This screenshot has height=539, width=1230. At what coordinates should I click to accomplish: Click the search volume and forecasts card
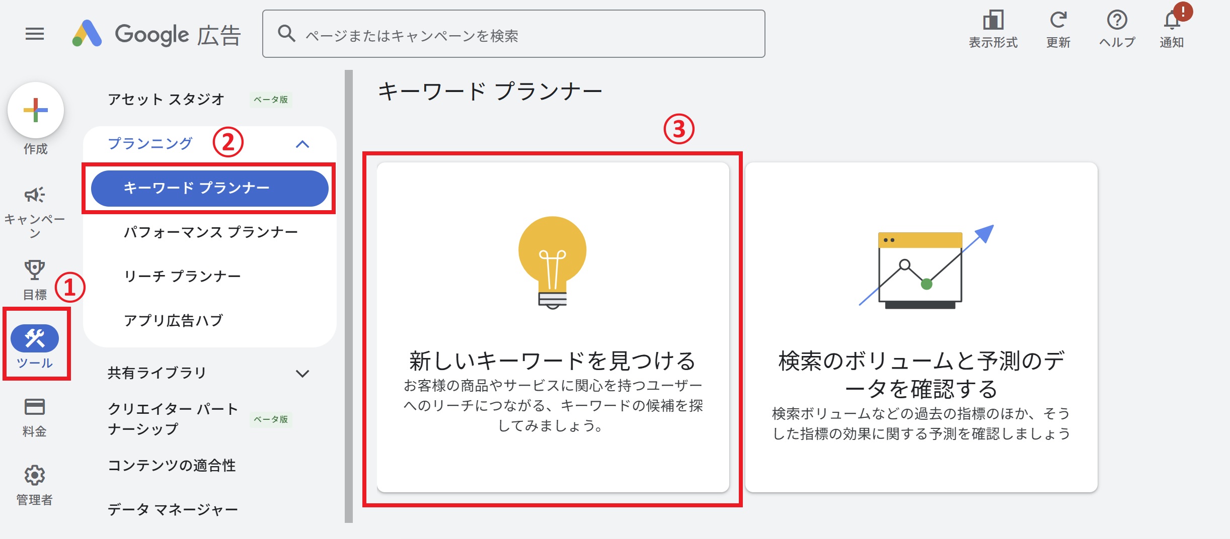point(921,327)
